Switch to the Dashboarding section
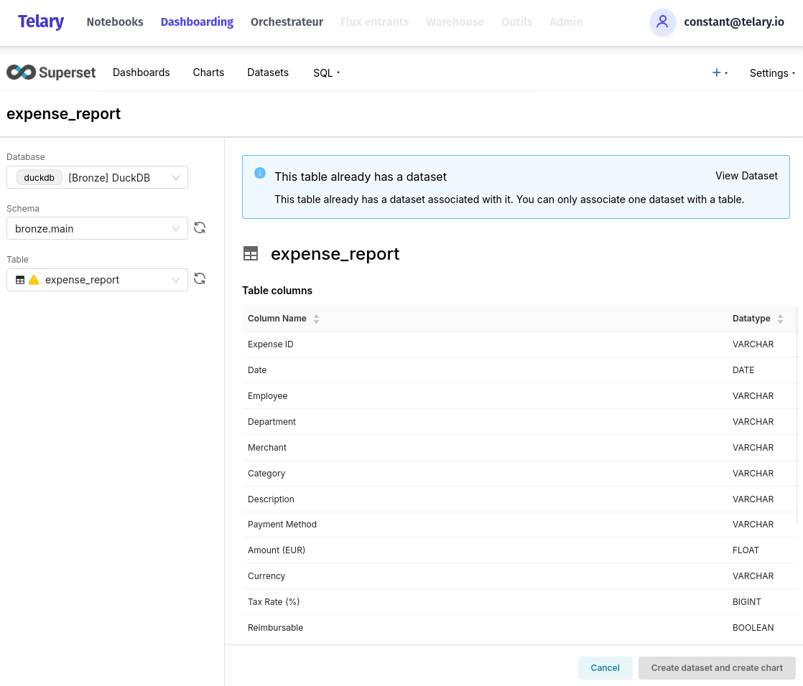The height and width of the screenshot is (686, 803). (197, 22)
